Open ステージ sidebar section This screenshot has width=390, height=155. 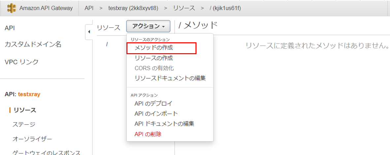[x=24, y=124]
